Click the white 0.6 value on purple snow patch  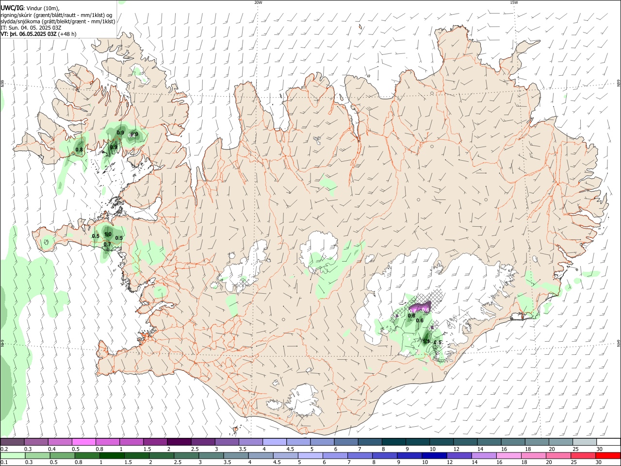pyautogui.click(x=425, y=310)
